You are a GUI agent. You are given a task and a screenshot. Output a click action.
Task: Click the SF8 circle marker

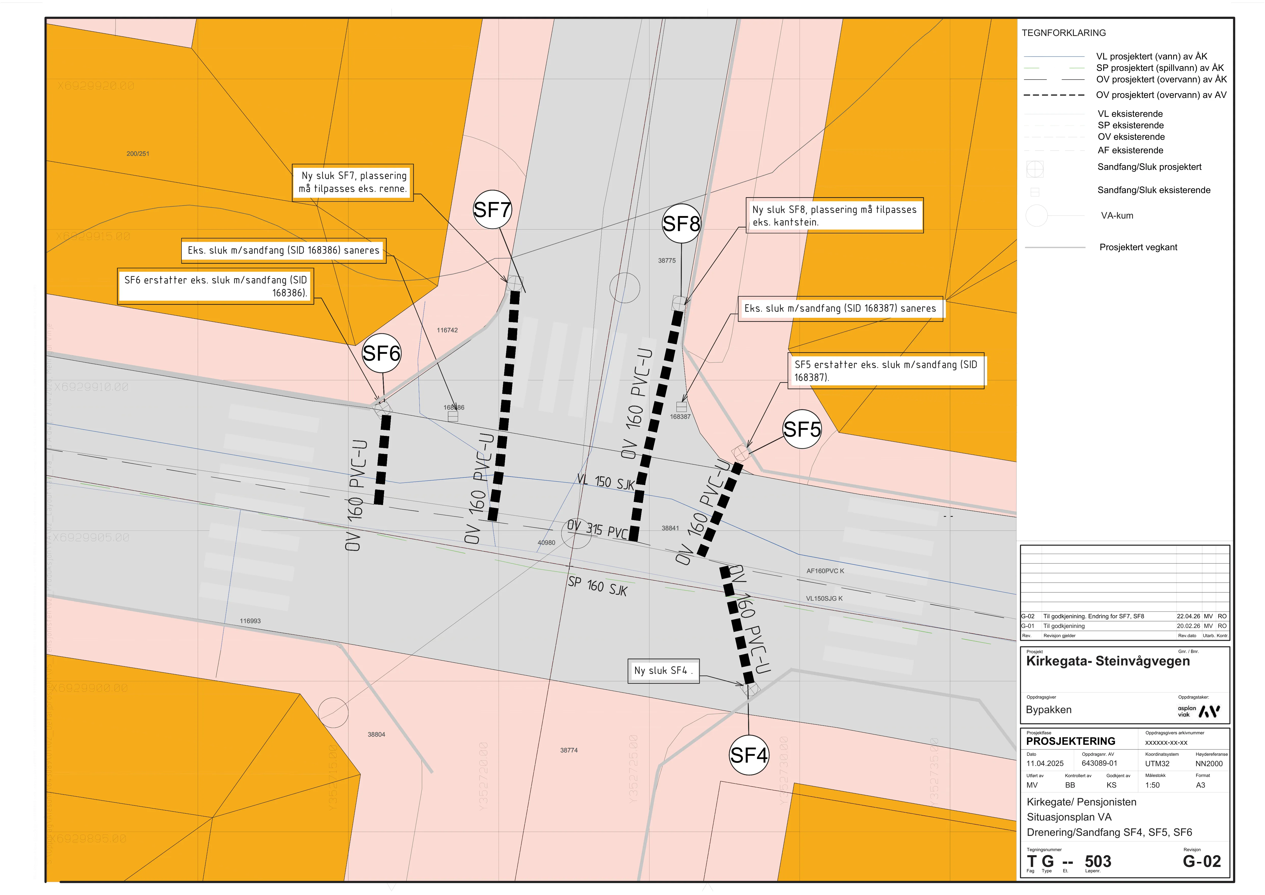tap(681, 224)
